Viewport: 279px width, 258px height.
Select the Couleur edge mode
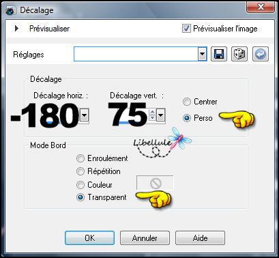click(80, 185)
